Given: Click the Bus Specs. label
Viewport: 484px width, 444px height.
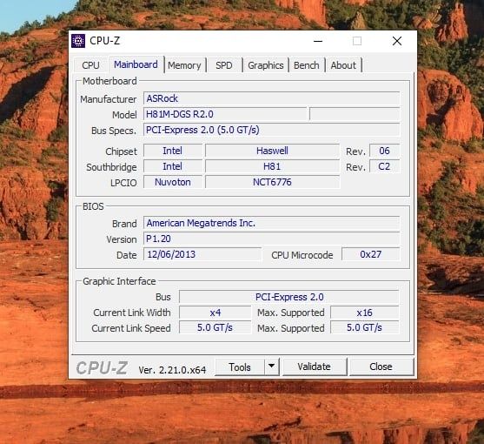Looking at the screenshot, I should (114, 131).
